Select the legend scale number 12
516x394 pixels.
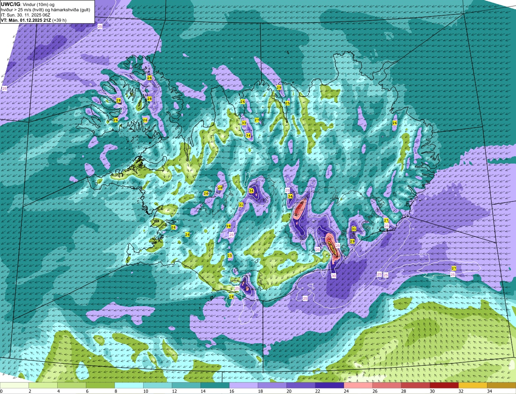tap(174, 391)
